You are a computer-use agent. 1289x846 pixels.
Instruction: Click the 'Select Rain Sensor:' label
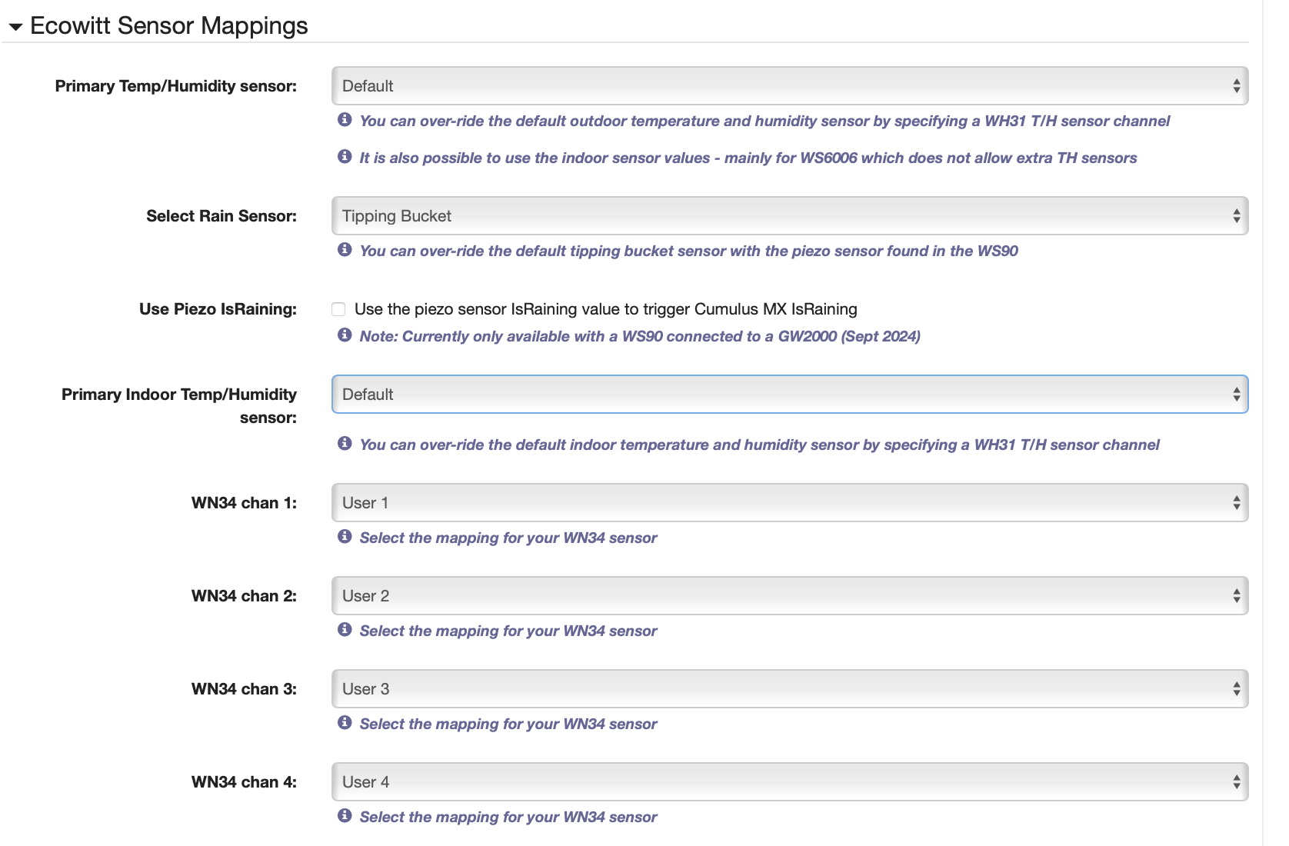(221, 216)
